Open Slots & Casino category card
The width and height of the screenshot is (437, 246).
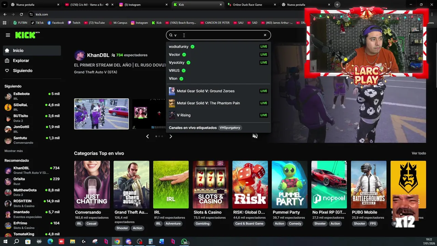[x=210, y=184]
